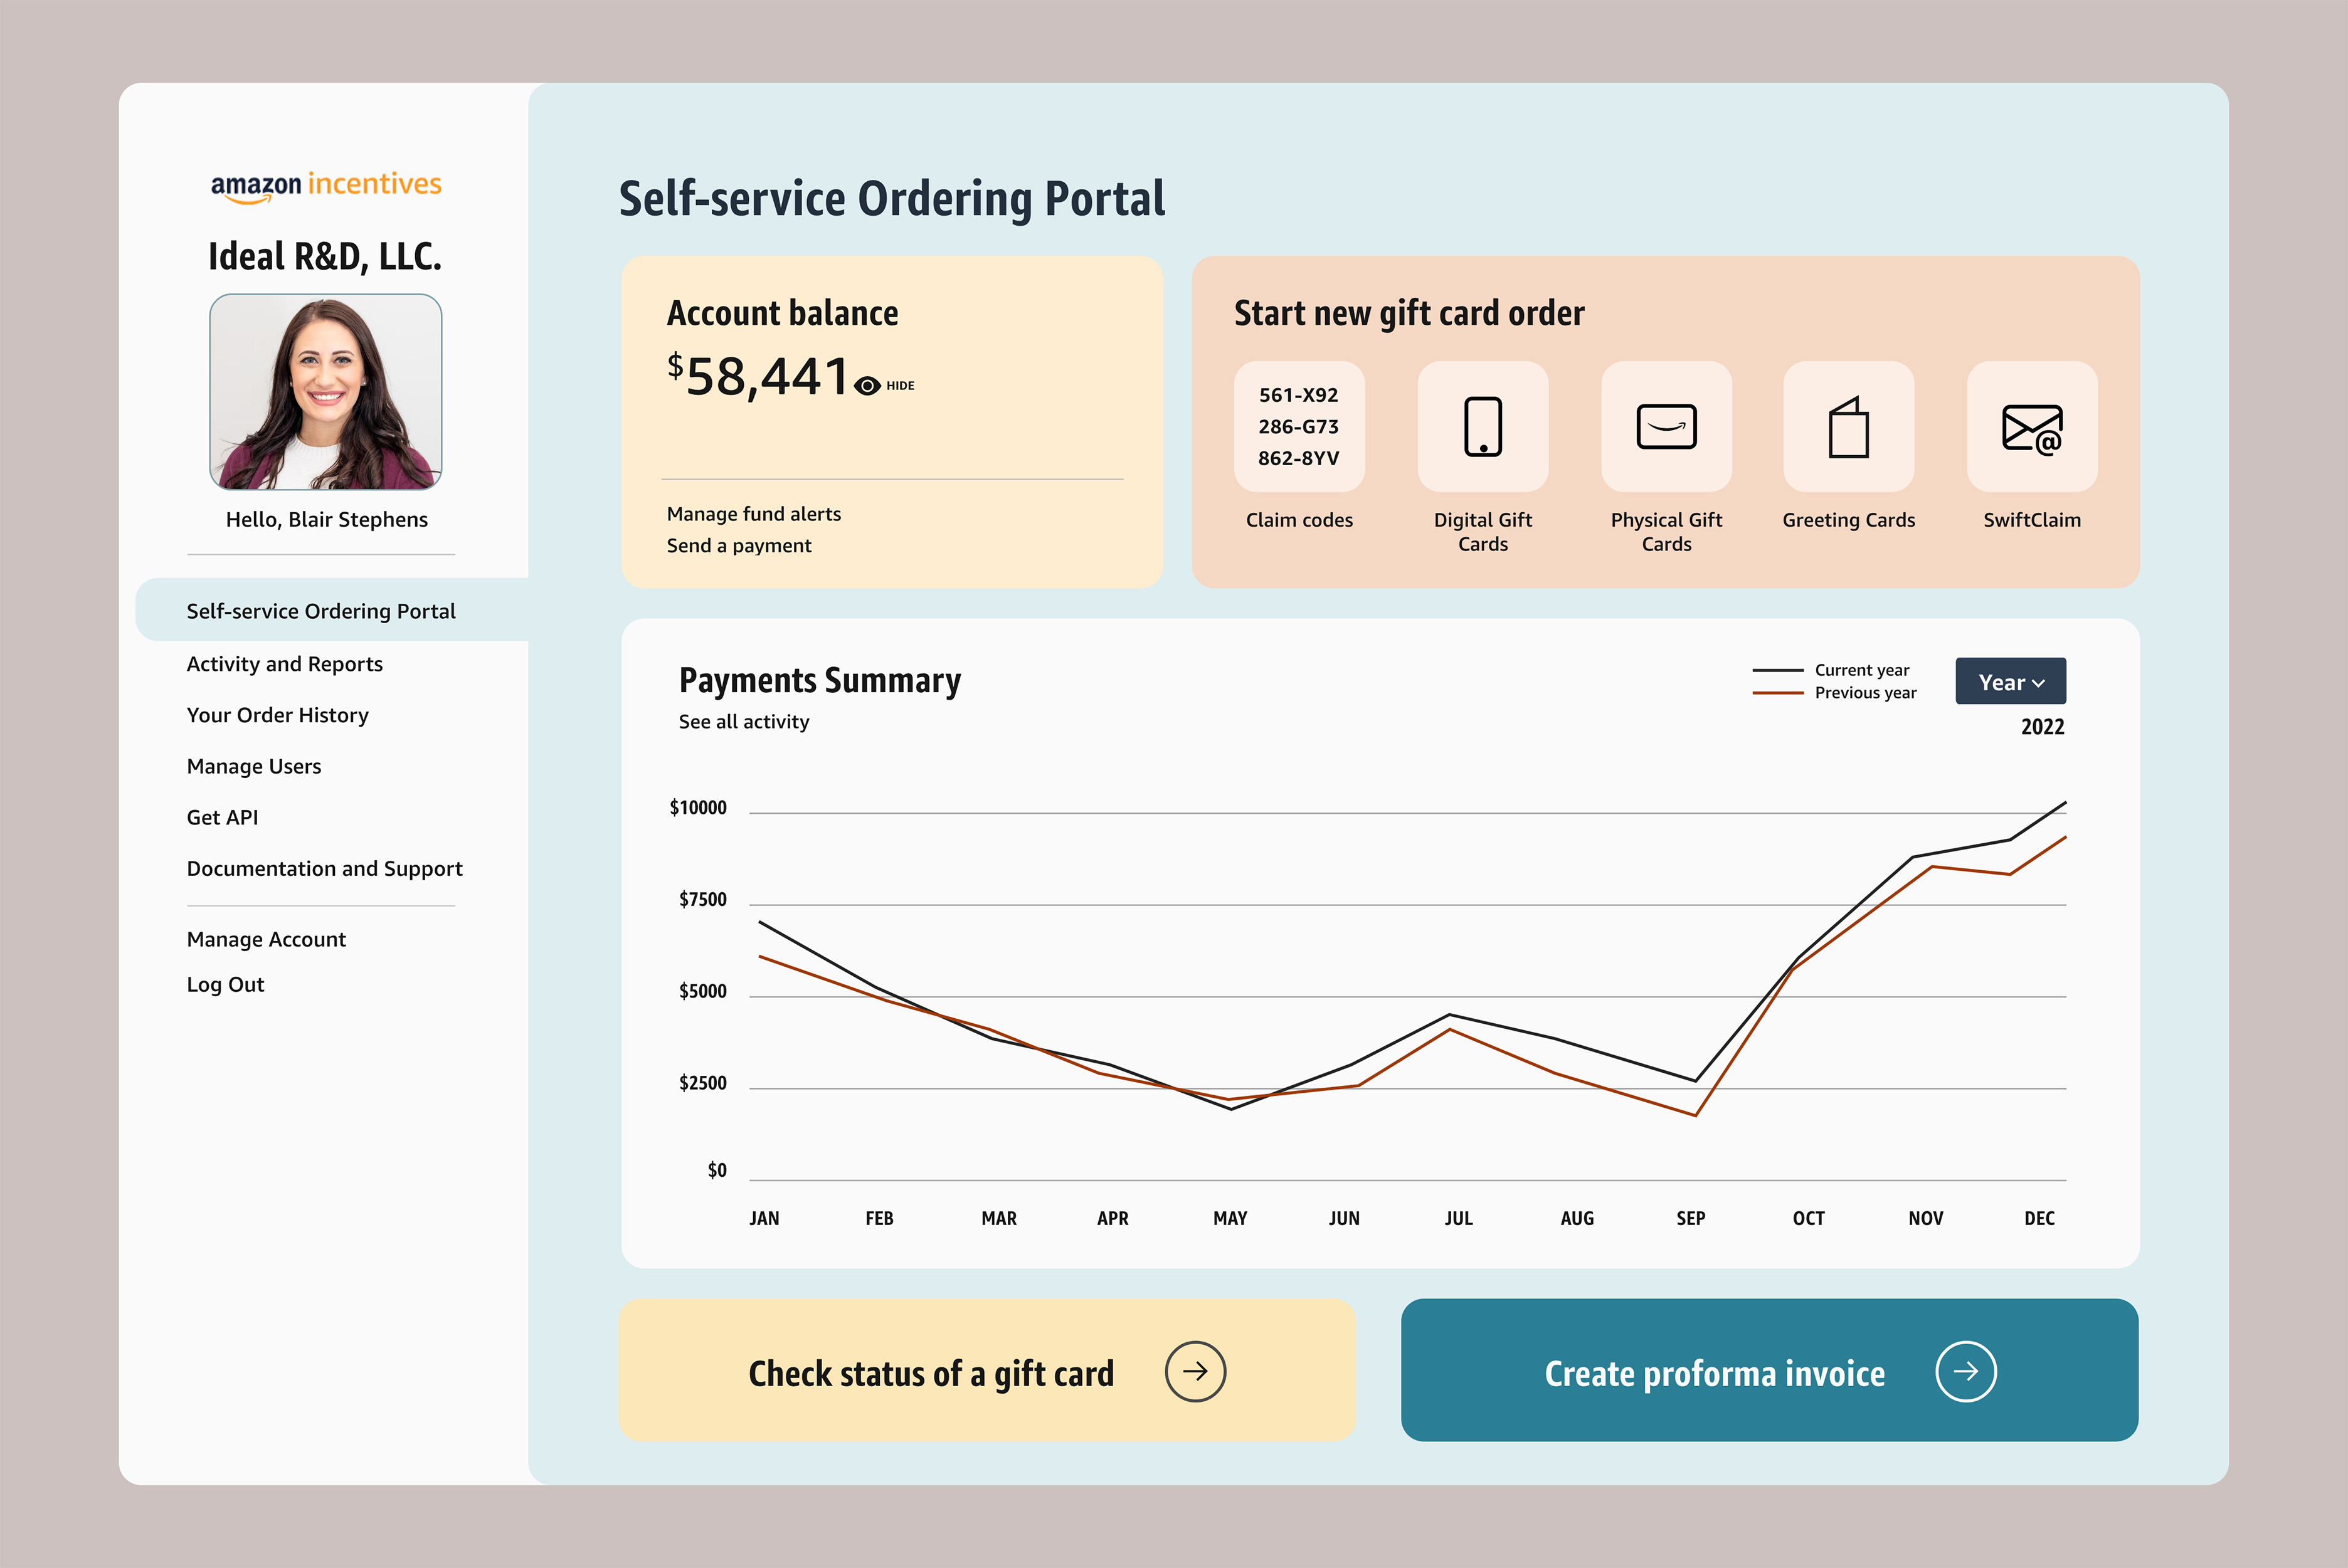Open Your Order History
Screen dimensions: 2348x1568
[x=278, y=715]
